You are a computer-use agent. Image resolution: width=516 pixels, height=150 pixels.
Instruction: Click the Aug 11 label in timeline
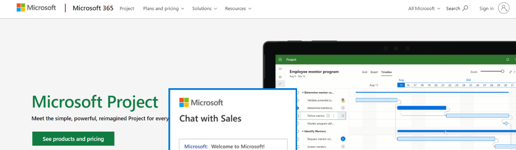(x=374, y=85)
